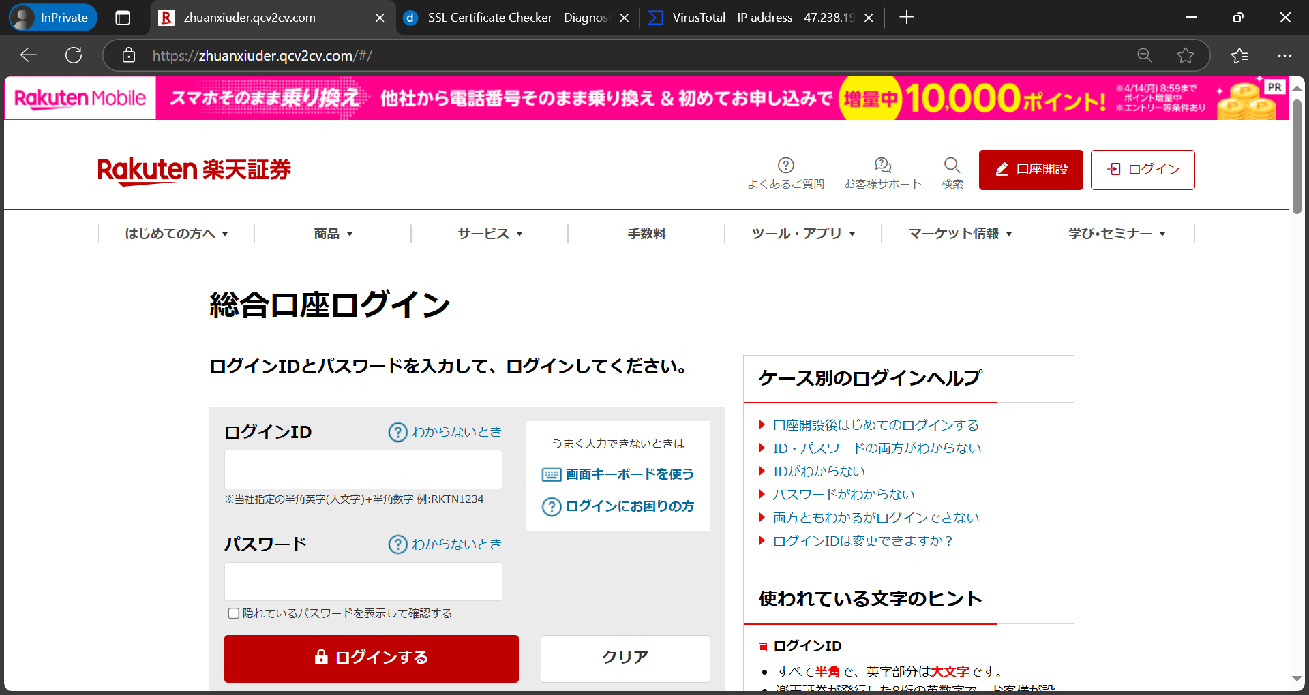This screenshot has width=1309, height=695.
Task: Click the zoom magnifier icon in address bar
Action: 1145,55
